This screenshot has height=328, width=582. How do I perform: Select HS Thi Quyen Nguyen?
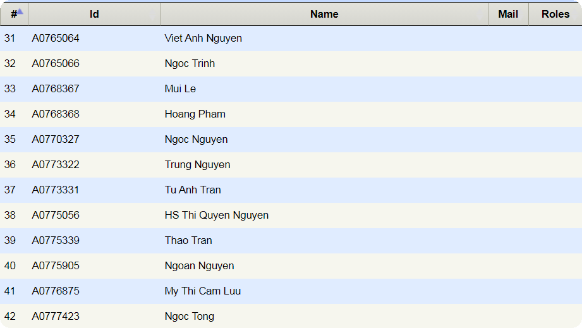216,216
